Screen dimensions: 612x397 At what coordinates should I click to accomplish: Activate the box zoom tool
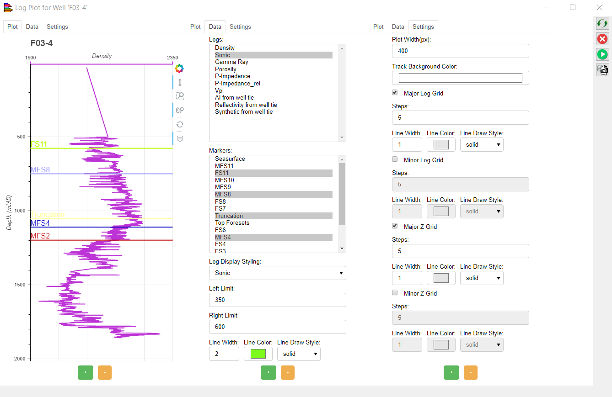point(180,96)
